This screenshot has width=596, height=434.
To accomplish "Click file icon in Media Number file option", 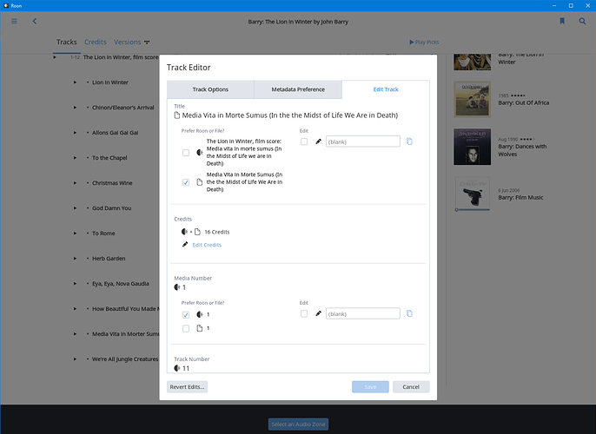I will 200,328.
